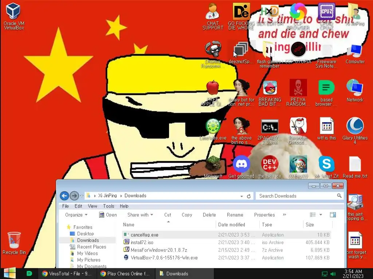Open the Computer desktop icon
Viewport: 373px width, 279px height.
click(355, 54)
